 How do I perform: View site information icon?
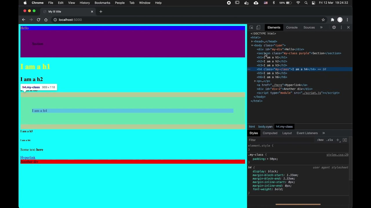pyautogui.click(x=55, y=20)
